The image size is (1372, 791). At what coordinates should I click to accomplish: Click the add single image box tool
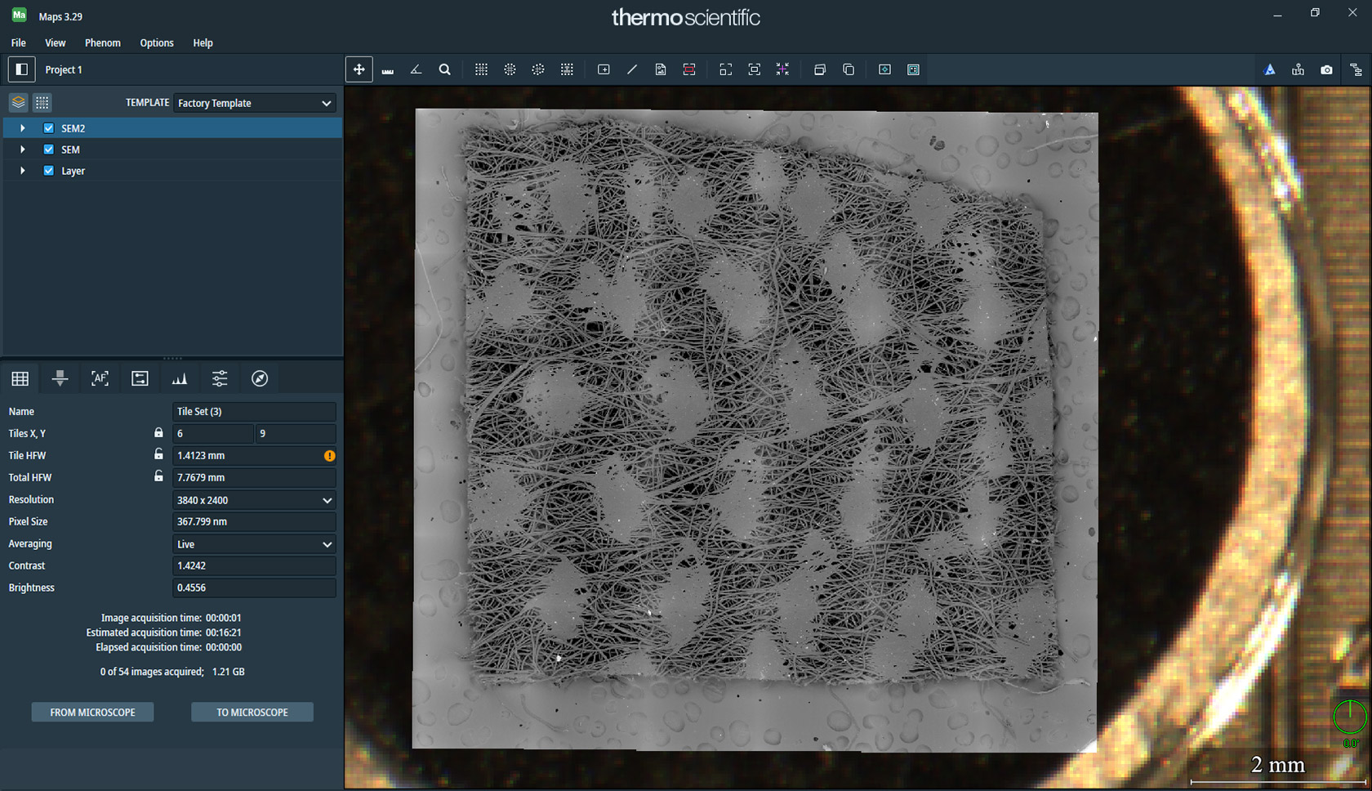(604, 69)
